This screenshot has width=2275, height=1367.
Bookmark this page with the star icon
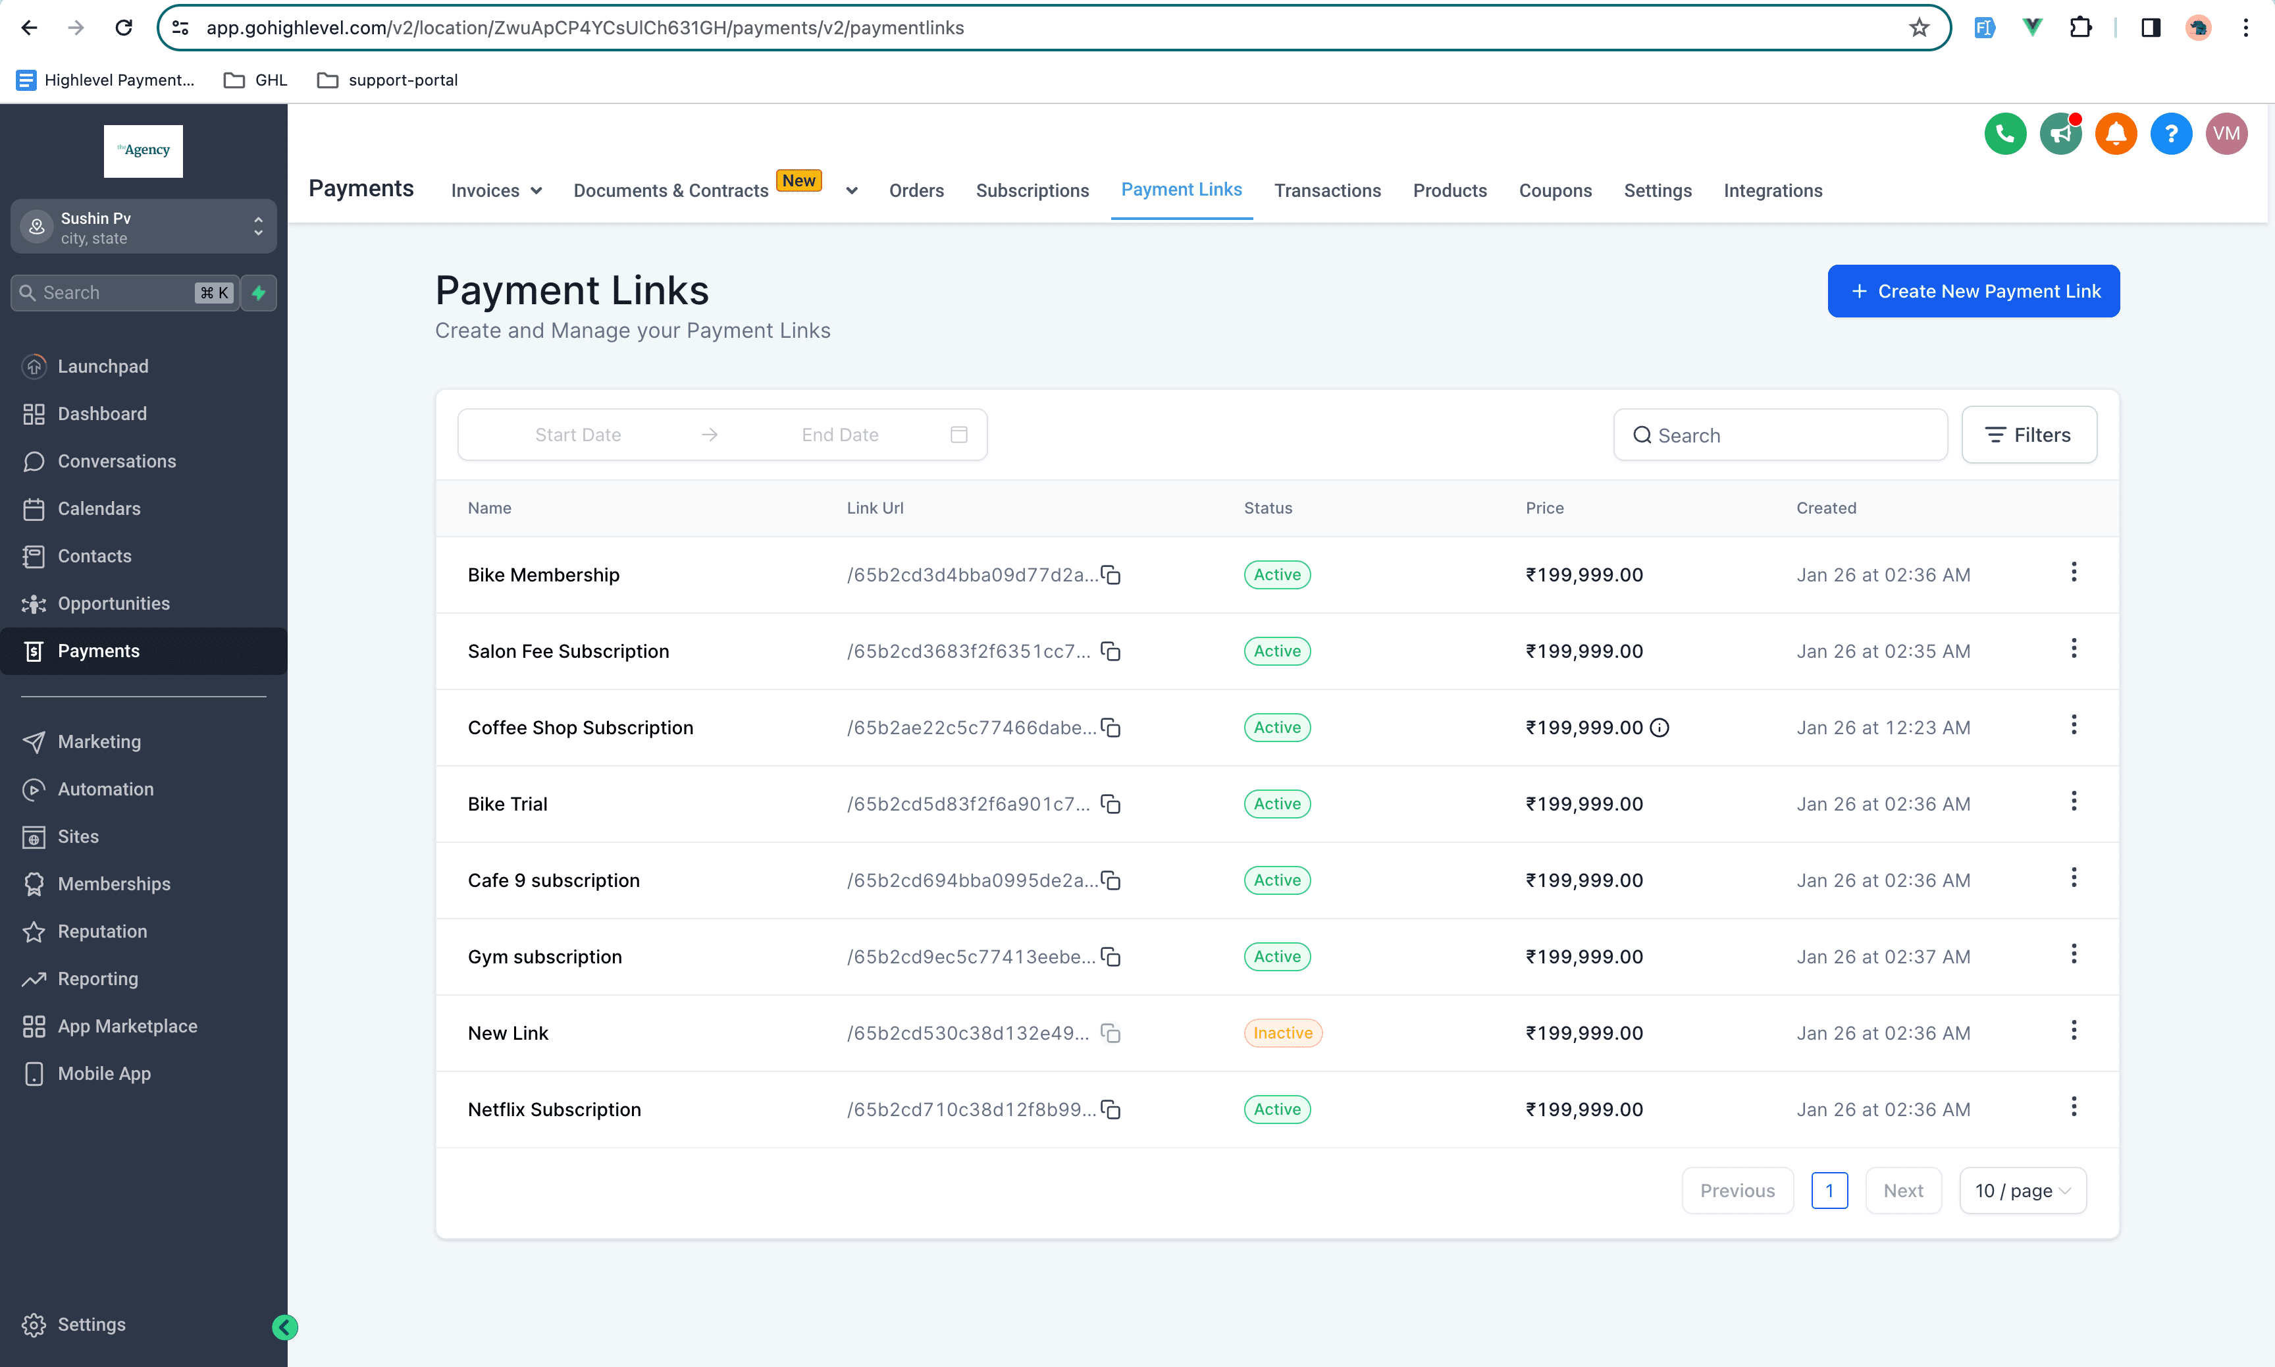coord(1919,28)
